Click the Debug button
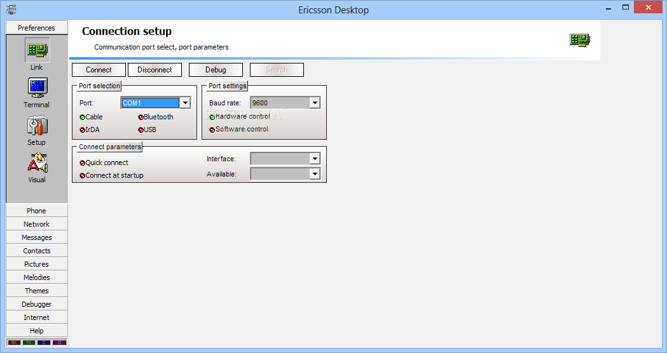667x353 pixels. [216, 70]
